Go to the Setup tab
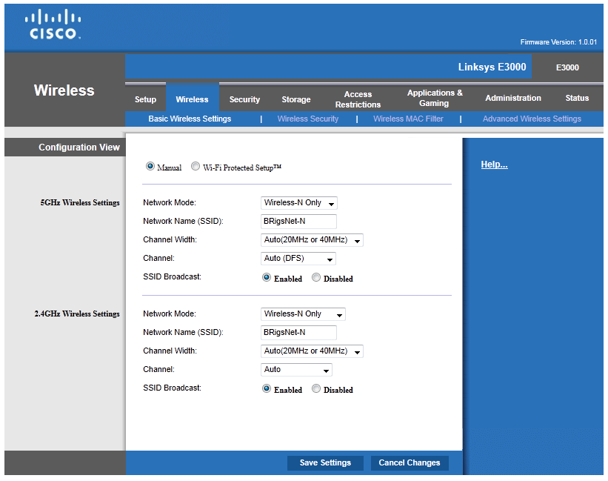Viewport: 608px width, 481px height. pyautogui.click(x=145, y=99)
